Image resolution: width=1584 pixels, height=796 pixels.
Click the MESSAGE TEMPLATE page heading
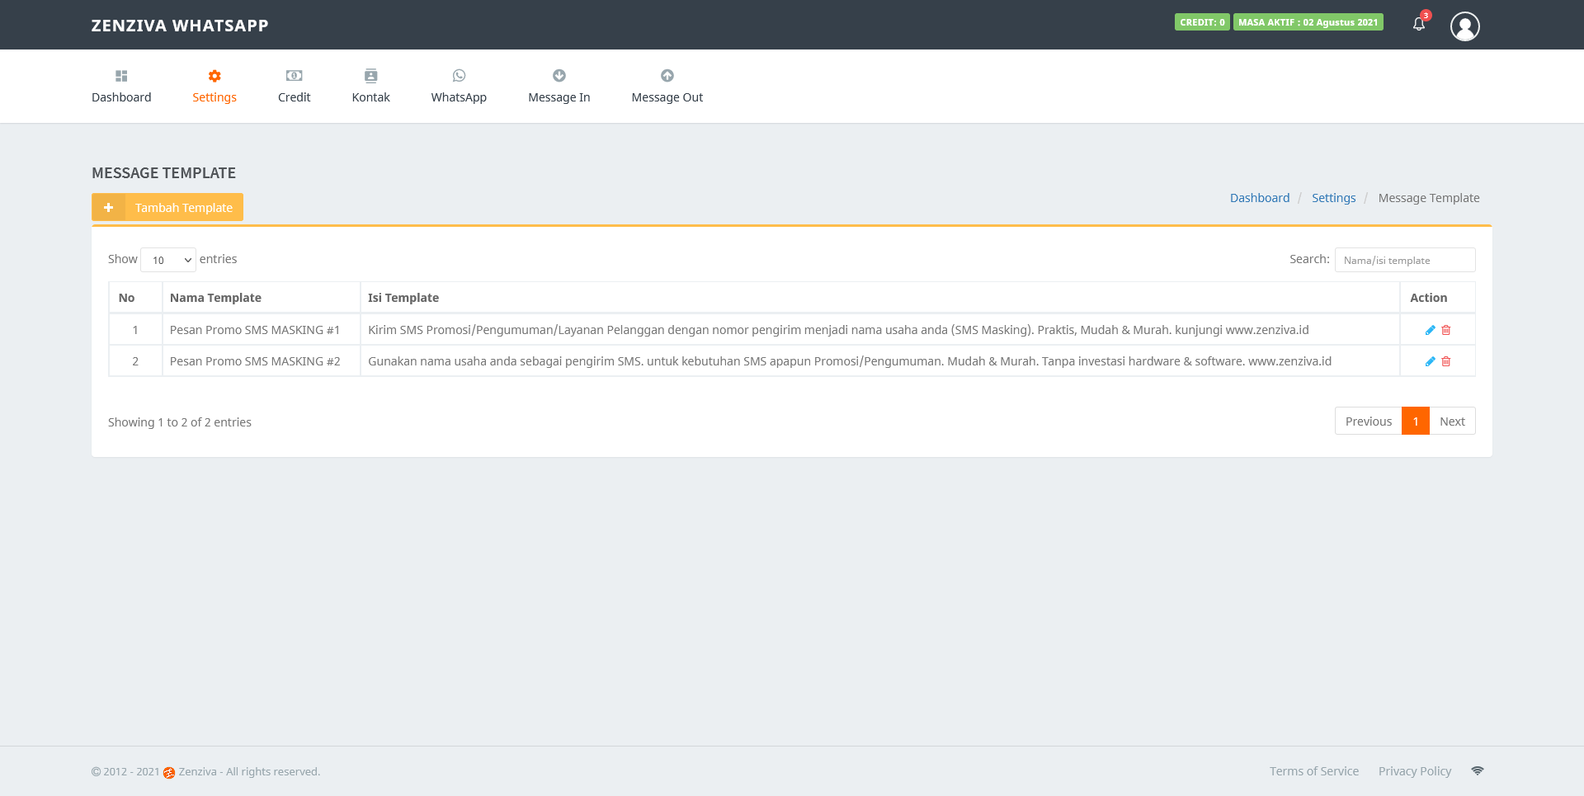164,173
